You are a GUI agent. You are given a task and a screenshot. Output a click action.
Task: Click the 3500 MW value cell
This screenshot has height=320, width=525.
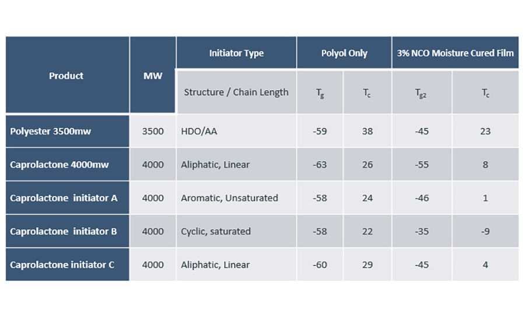[153, 131]
